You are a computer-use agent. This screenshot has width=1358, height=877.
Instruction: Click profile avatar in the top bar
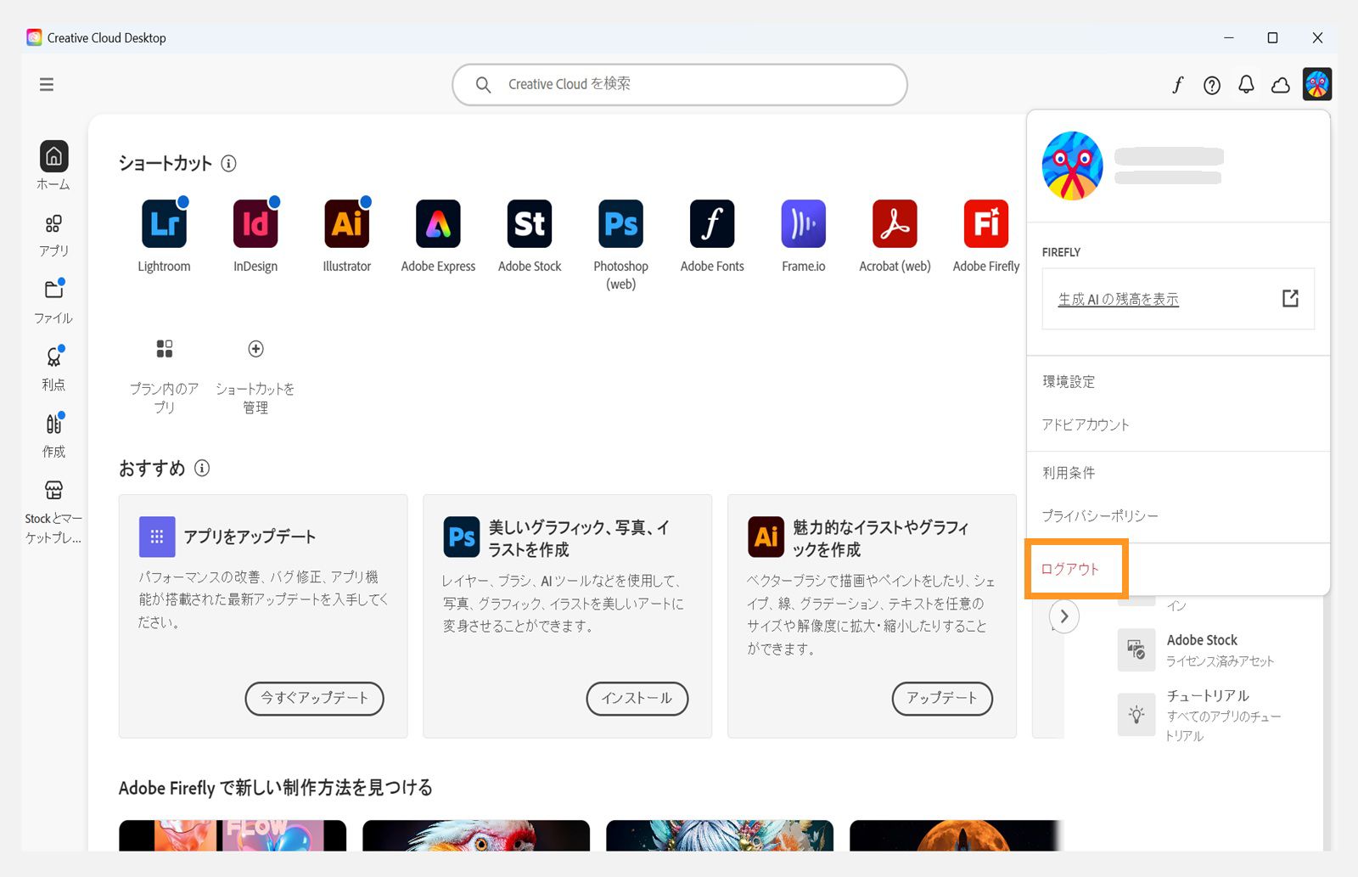pos(1317,84)
